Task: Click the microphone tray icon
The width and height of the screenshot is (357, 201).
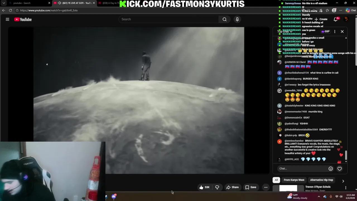Action: coord(331,197)
